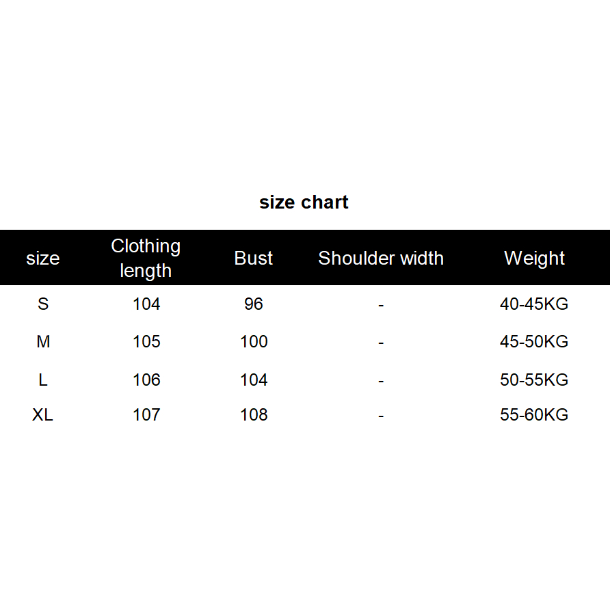
Task: Select the 40-45KG weight cell
Action: click(x=534, y=304)
